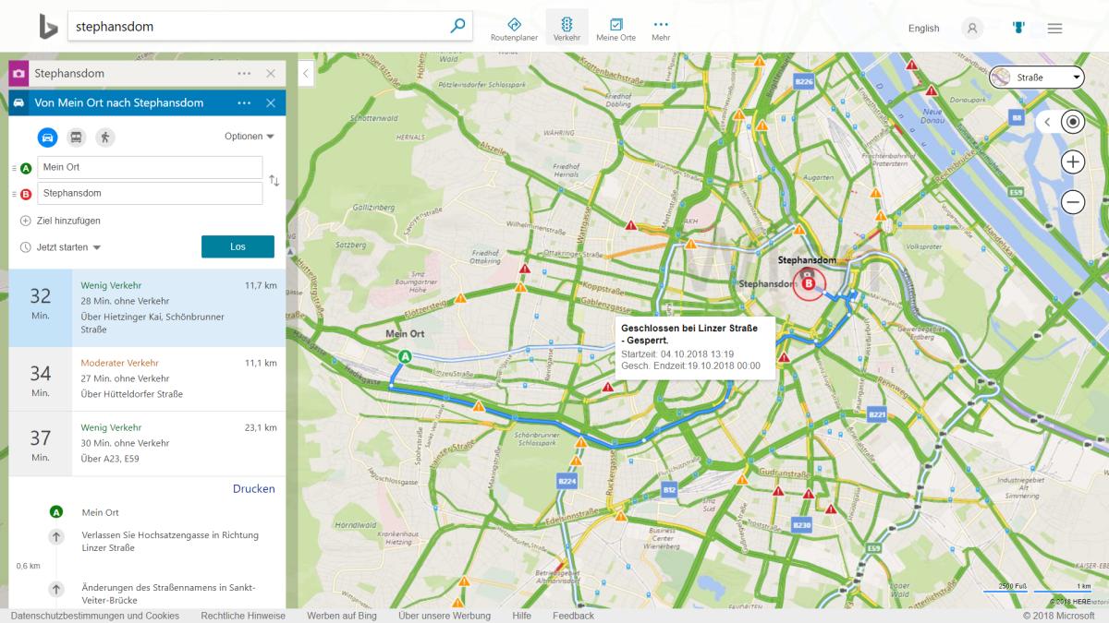Toggle the Verkehr traffic layer
This screenshot has width=1109, height=623.
567,28
